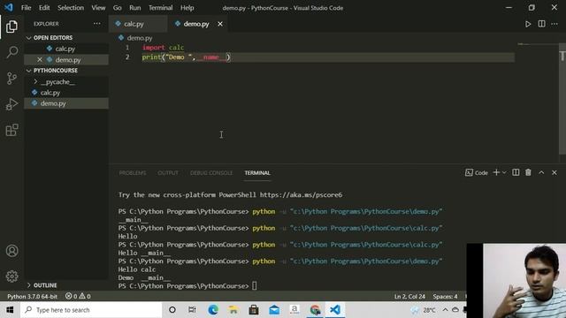Image resolution: width=566 pixels, height=318 pixels.
Task: Open errors and warnings status item
Action: (78, 297)
